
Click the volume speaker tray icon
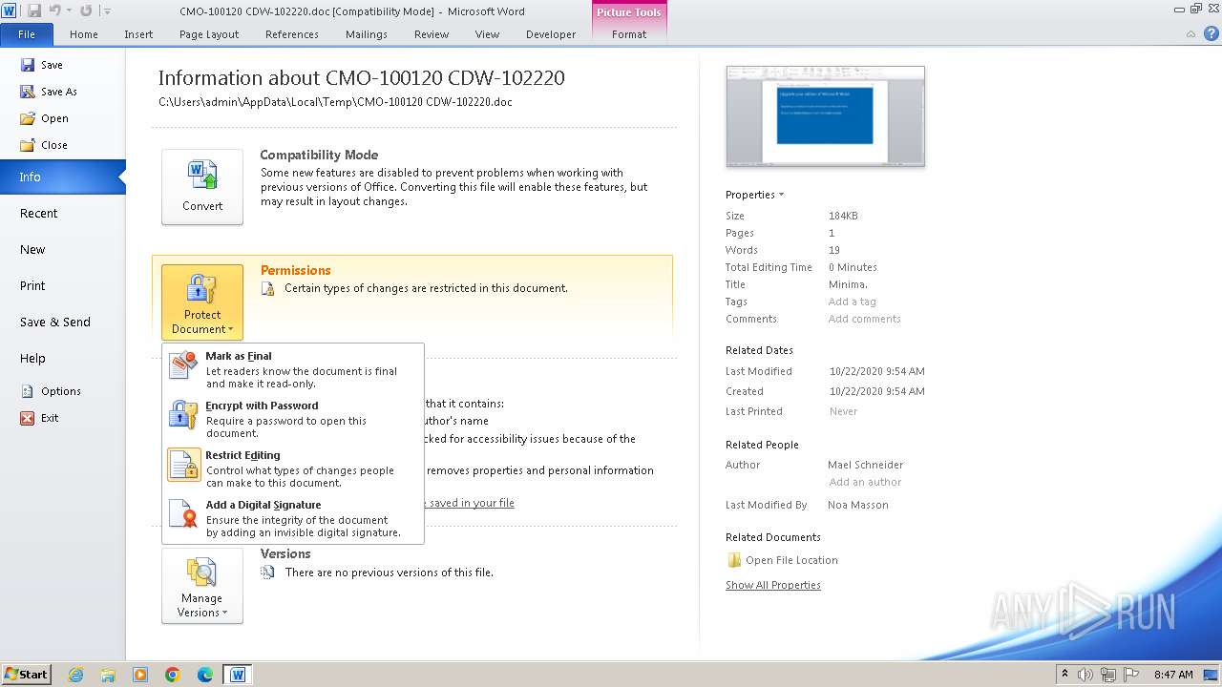coord(1087,674)
